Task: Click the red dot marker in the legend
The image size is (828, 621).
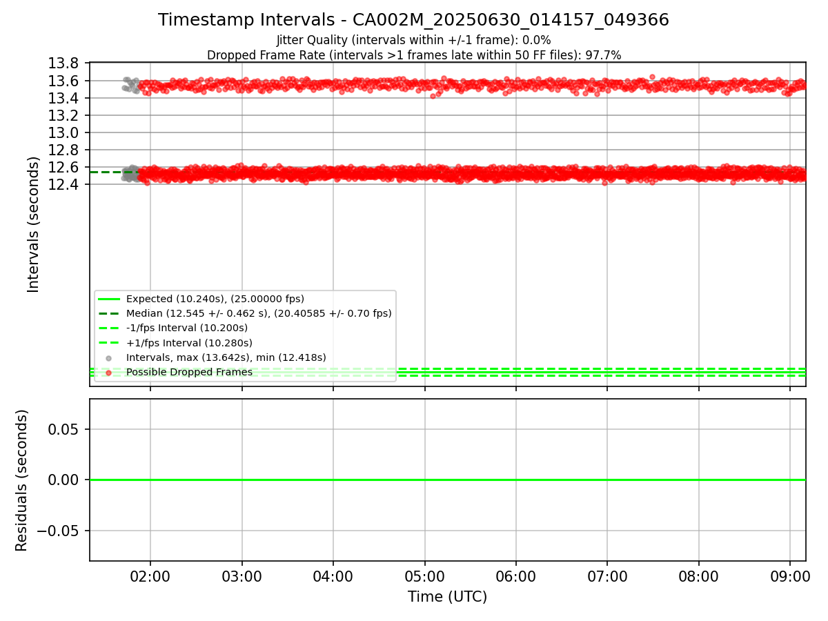Action: click(108, 373)
